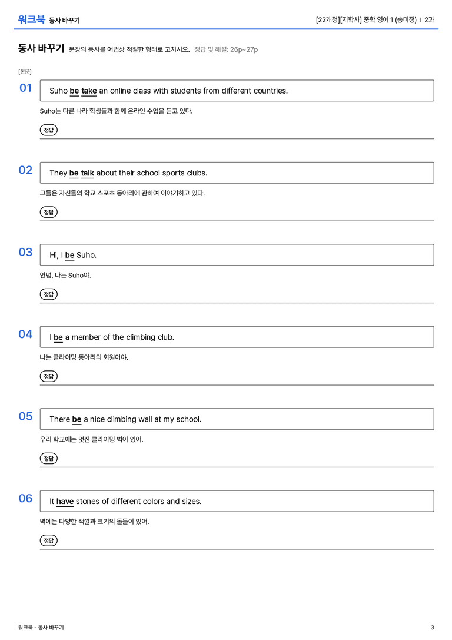452x640 pixels.
Task: Click the sentence box 'They be talk about their school'
Action: click(237, 173)
